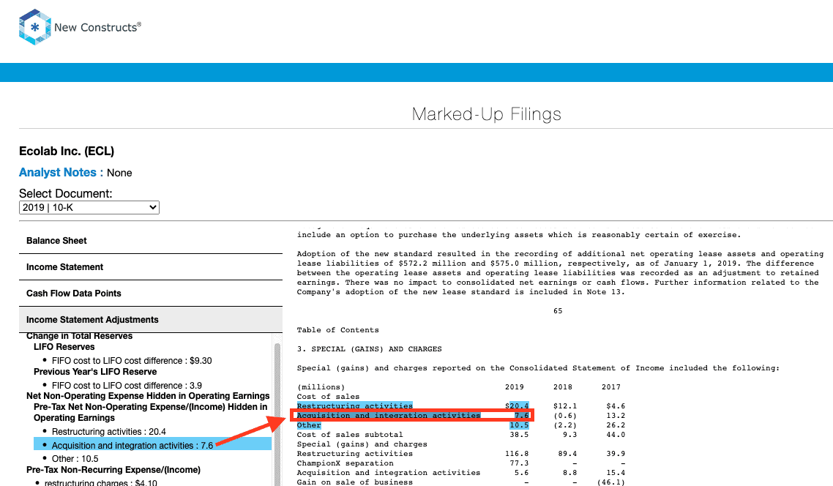Select the FIFO to LIFO cost difference 3.9 item
Viewport: 833px width, 486px height.
point(127,386)
